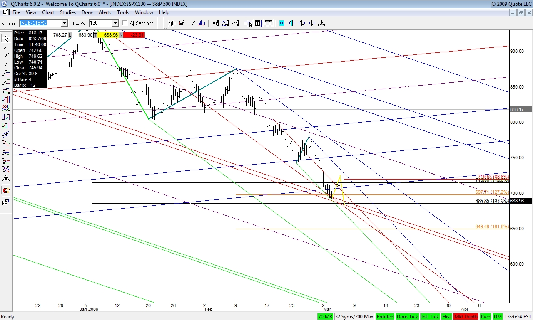
Task: Switch to line chart style icon
Action: (192, 23)
